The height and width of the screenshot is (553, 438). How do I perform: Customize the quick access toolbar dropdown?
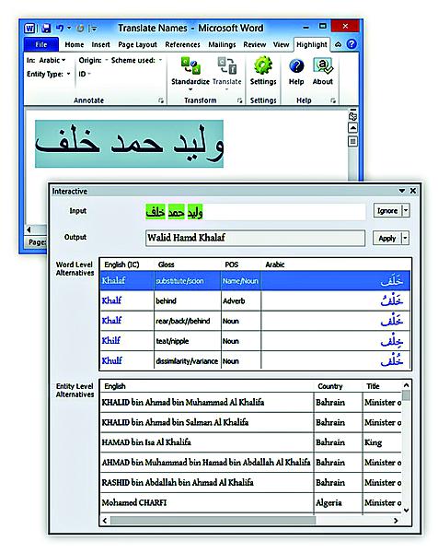point(93,29)
